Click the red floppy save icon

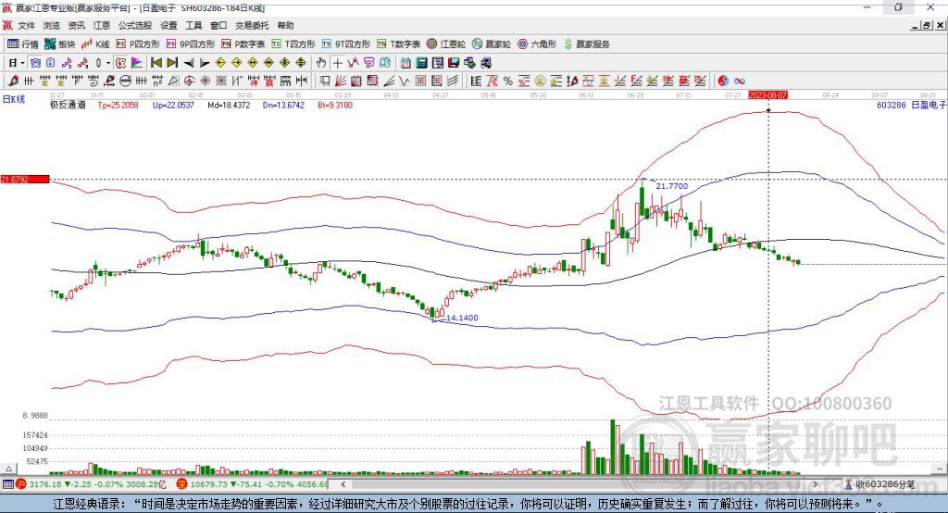pos(454,63)
